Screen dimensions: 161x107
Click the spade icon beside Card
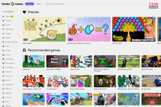[x=3, y=46]
